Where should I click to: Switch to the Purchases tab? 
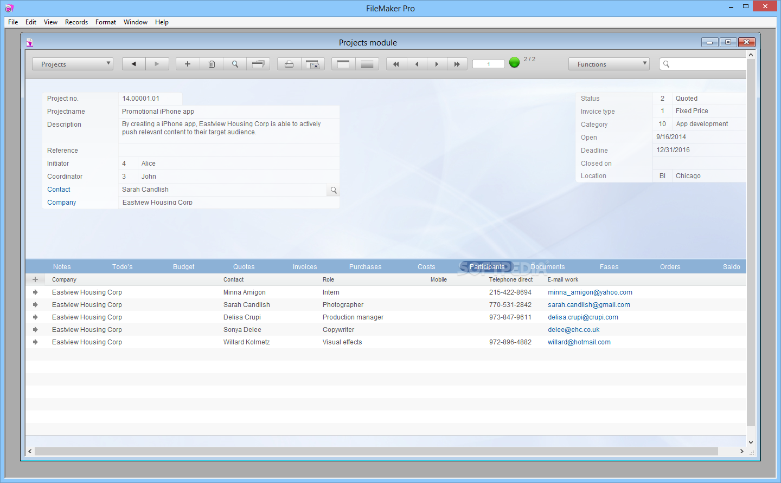point(366,267)
